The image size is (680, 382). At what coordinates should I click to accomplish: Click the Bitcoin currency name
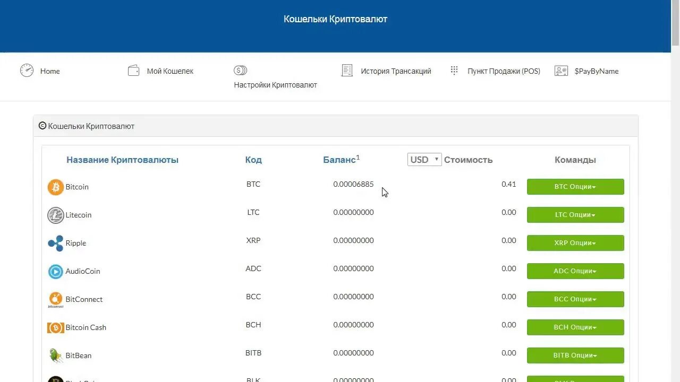point(77,187)
